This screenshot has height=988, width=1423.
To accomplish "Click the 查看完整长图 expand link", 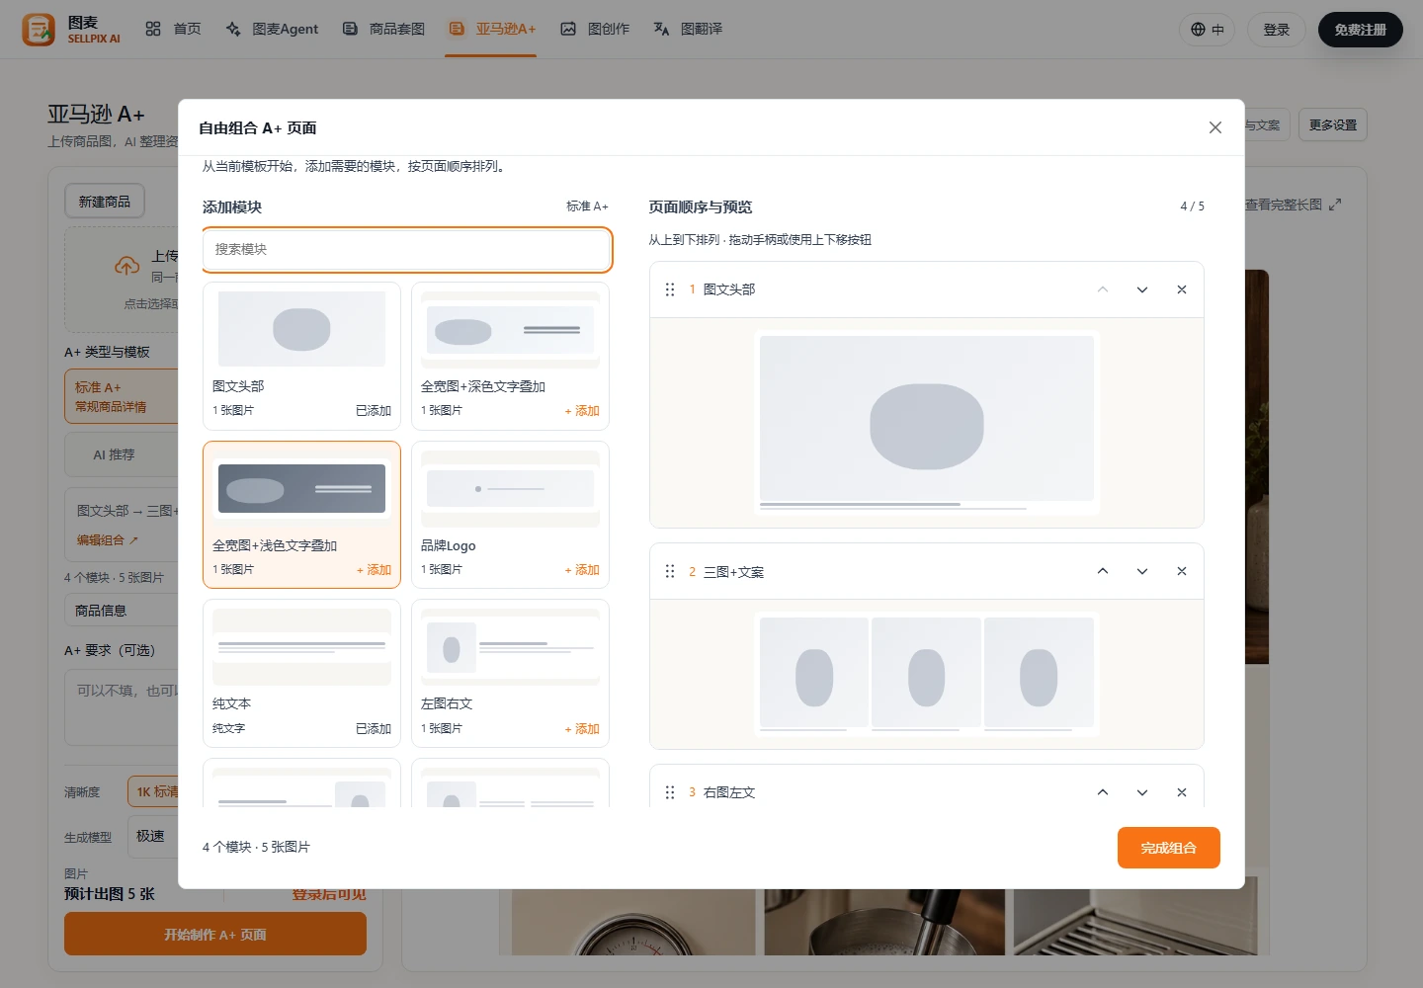I will click(1293, 205).
